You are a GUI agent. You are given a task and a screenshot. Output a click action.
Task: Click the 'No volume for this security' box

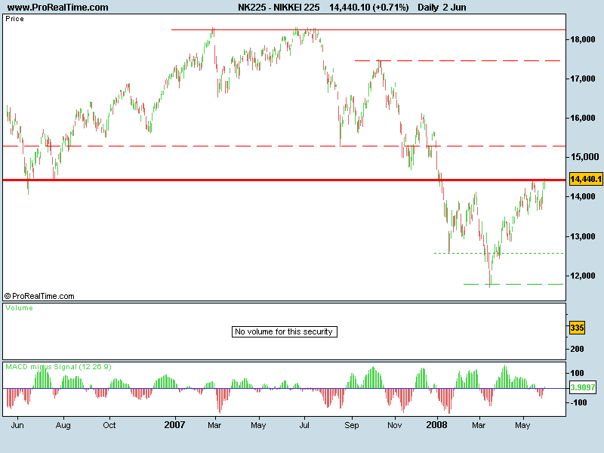coord(285,331)
